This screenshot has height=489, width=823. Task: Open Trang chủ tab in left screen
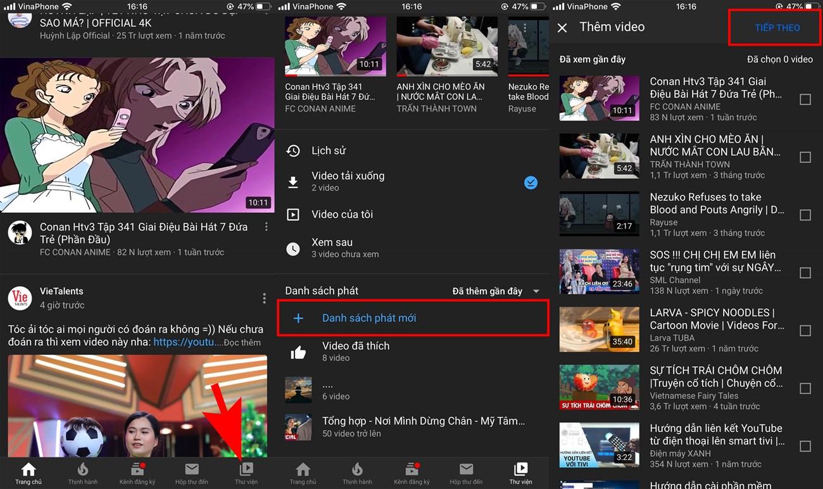coord(28,473)
